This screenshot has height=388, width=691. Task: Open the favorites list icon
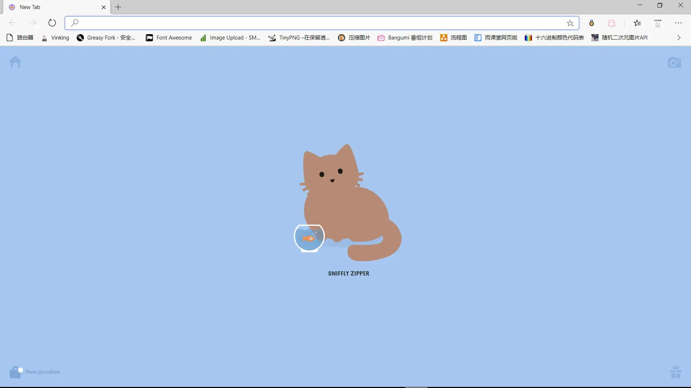(637, 23)
